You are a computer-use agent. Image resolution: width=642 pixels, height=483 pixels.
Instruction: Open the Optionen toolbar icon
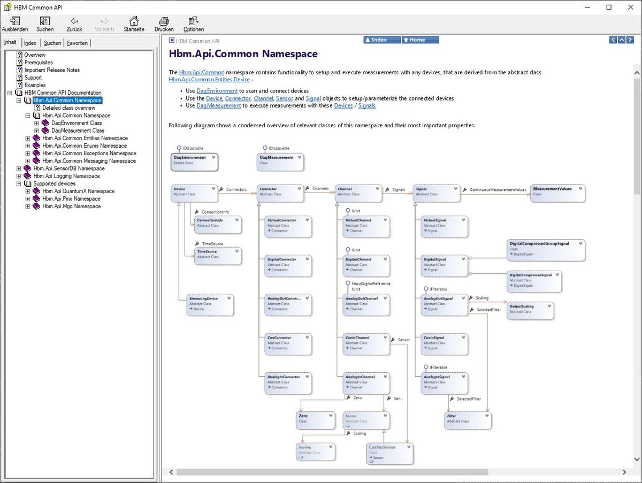pos(194,21)
